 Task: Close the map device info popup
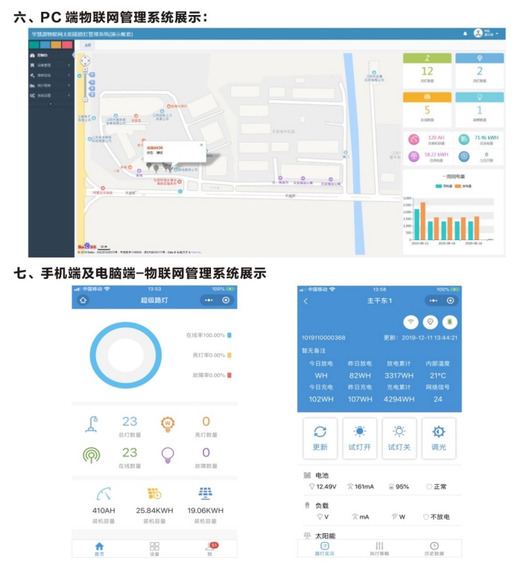[x=202, y=145]
